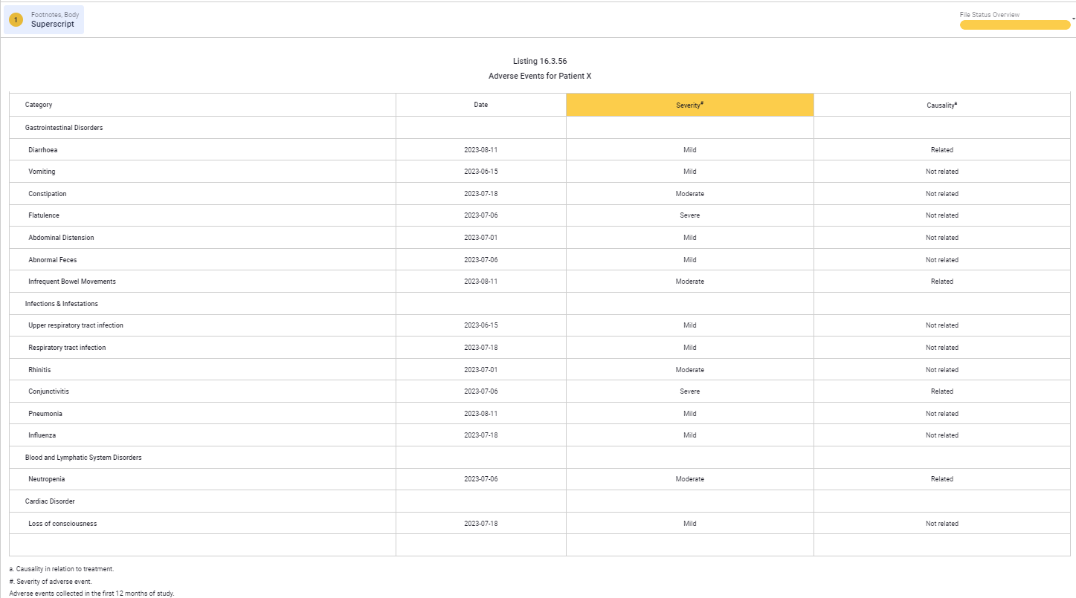Viewport: 1076px width, 598px height.
Task: Click the "Causality in relation to treatment" footnote
Action: pos(62,569)
